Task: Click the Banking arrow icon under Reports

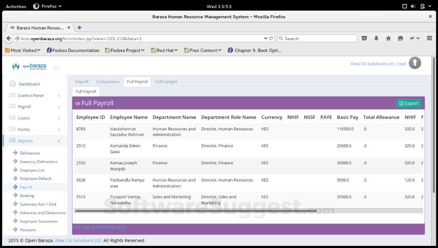Action: 14,196
